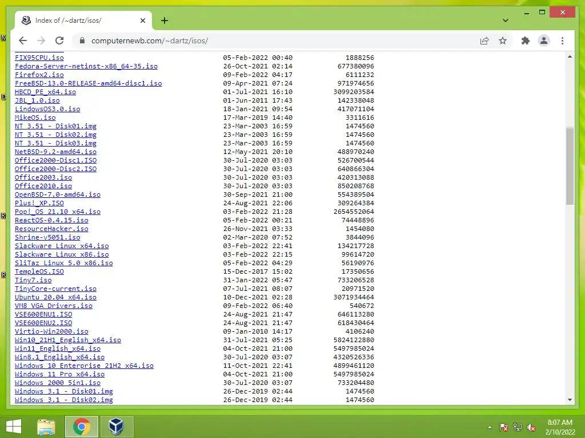Click Win11_English_x64.iso link
The image size is (585, 438).
tap(58, 348)
